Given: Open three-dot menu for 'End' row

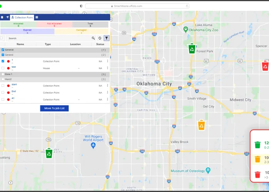Looking at the screenshot, I should [108, 93].
